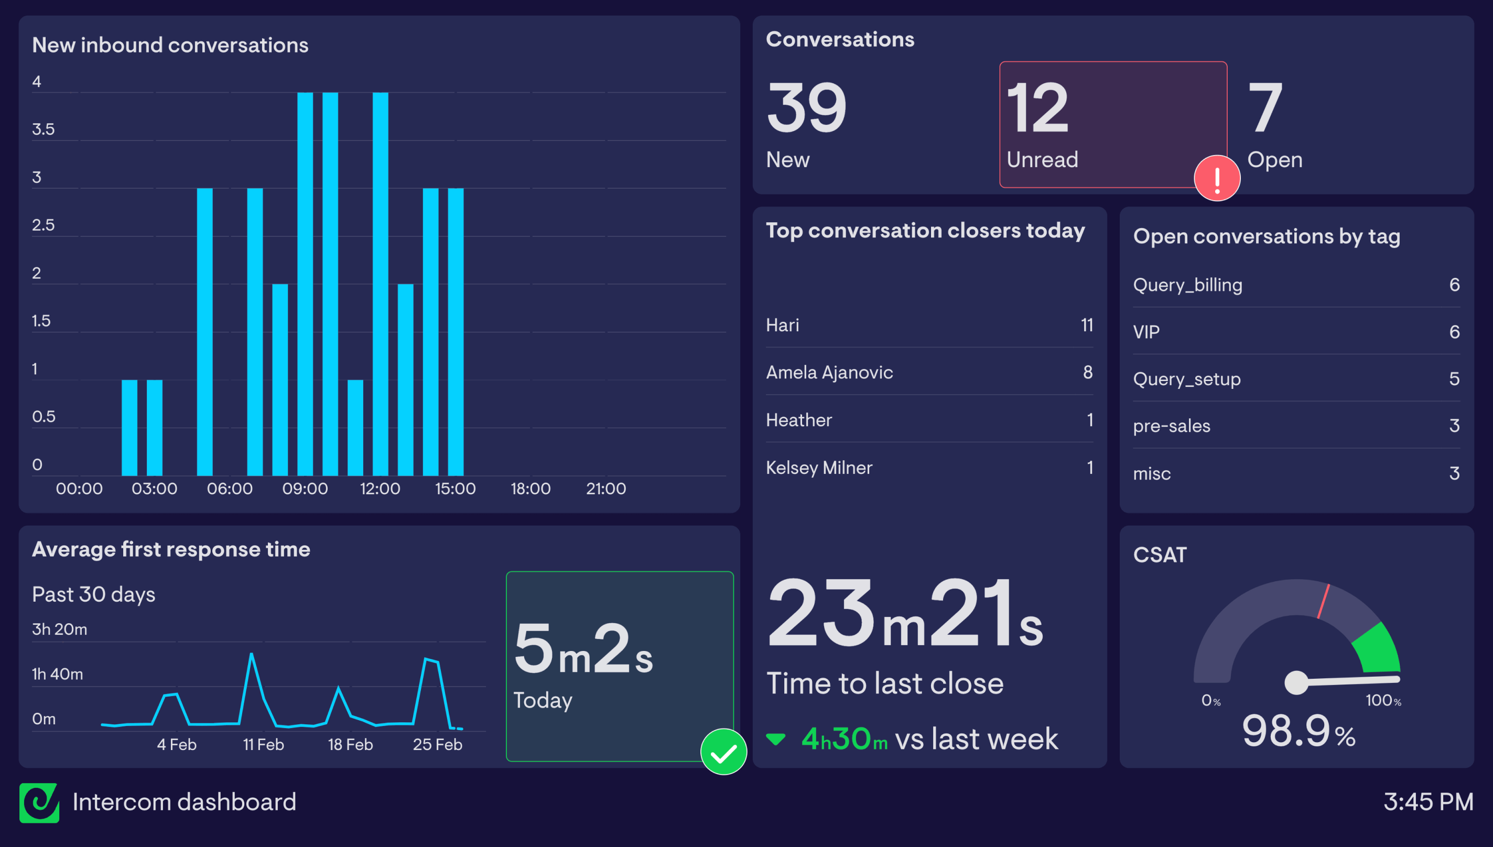Click the 4 Feb label on the line chart
This screenshot has width=1493, height=847.
[x=176, y=745]
